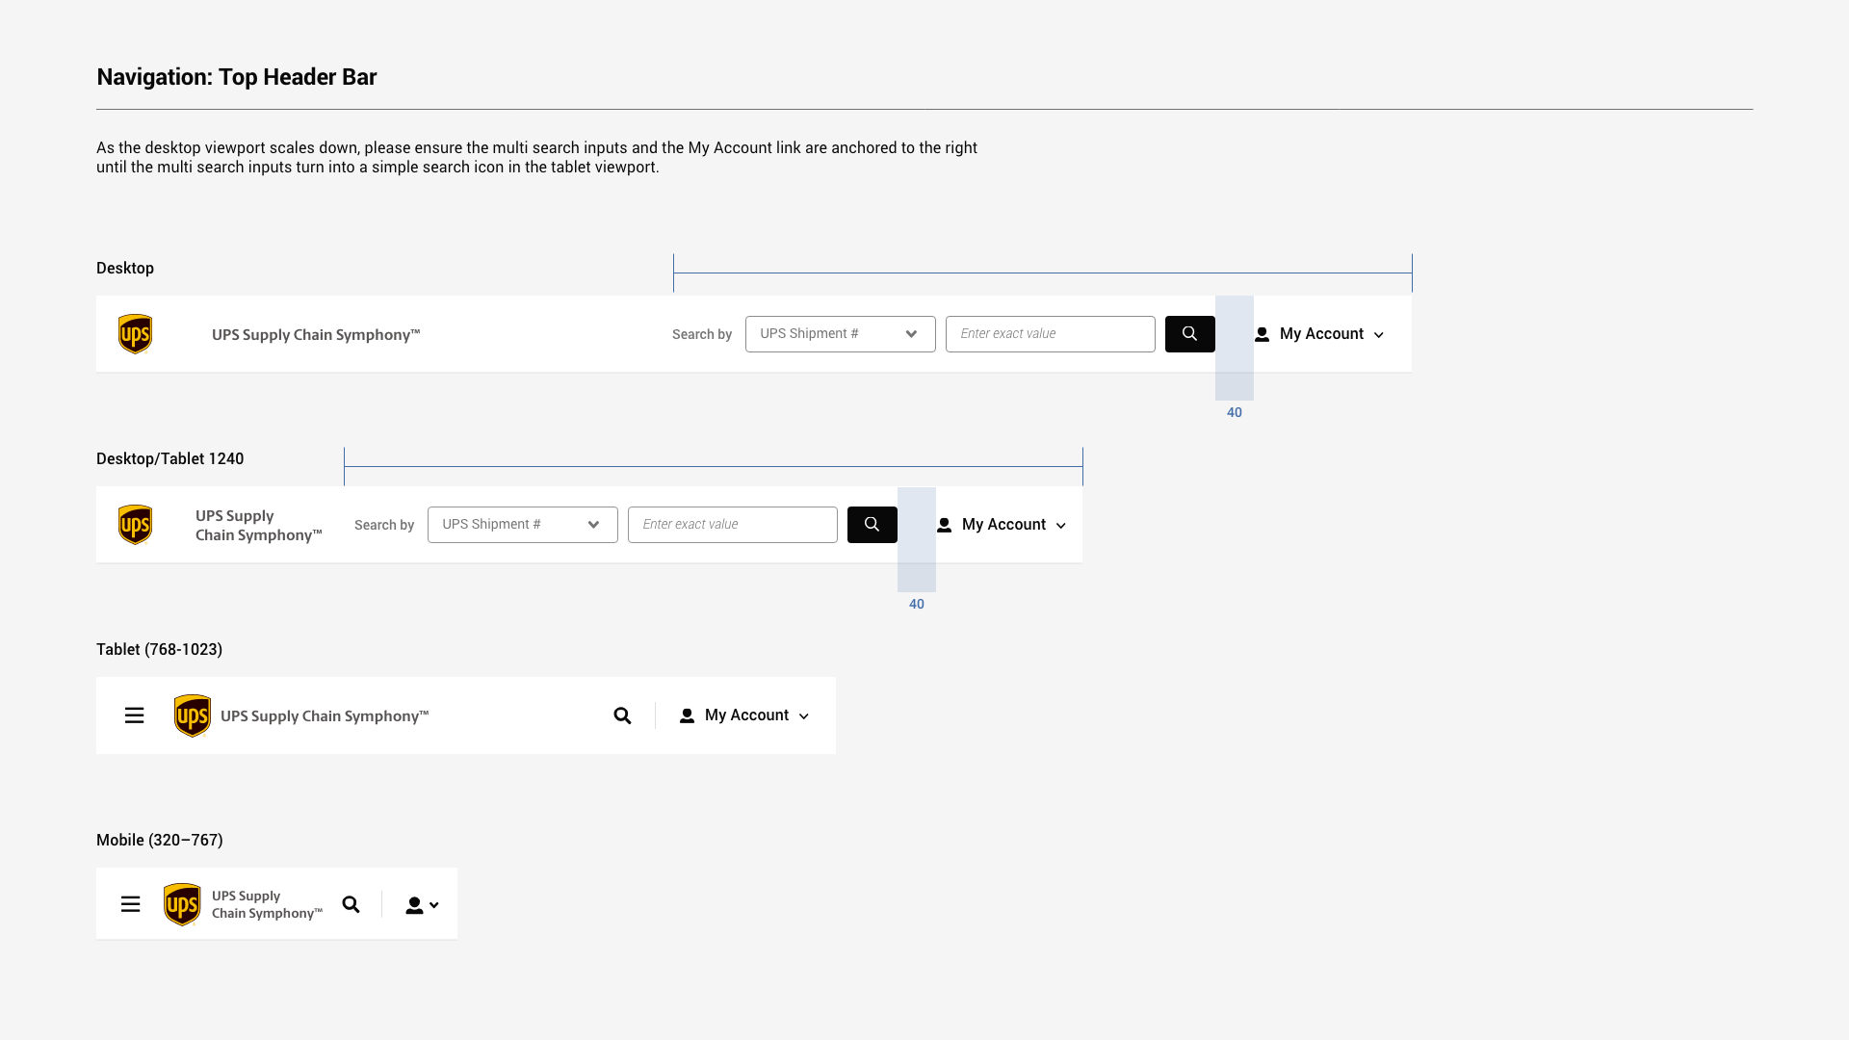1849x1040 pixels.
Task: Open account icon dropdown in Mobile header
Action: tap(422, 905)
